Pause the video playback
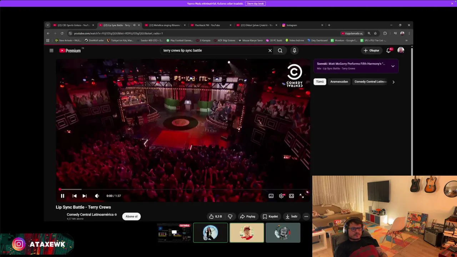 pos(62,196)
